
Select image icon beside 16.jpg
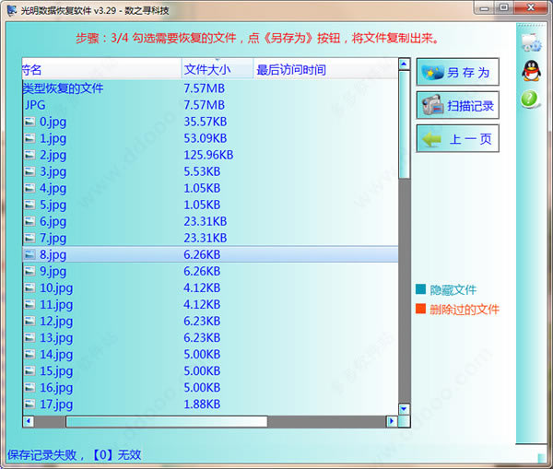pyautogui.click(x=29, y=387)
